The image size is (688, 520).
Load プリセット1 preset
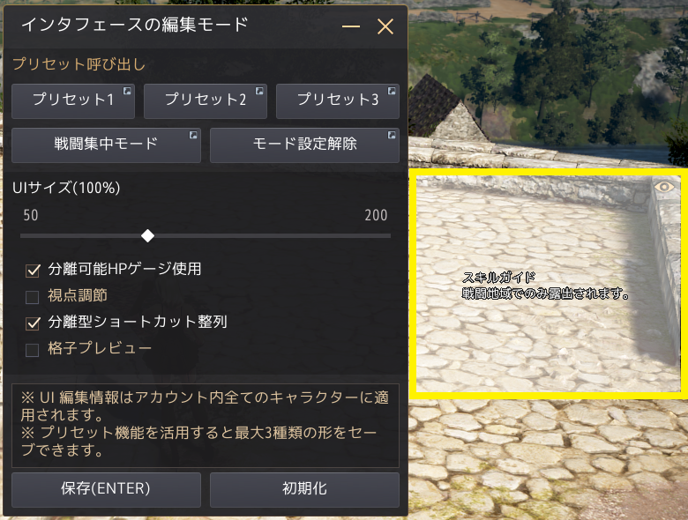point(73,101)
